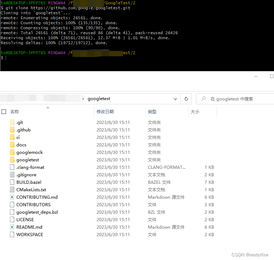Image resolution: width=274 pixels, height=260 pixels.
Task: Click the LICENSE file icon
Action: [12, 220]
